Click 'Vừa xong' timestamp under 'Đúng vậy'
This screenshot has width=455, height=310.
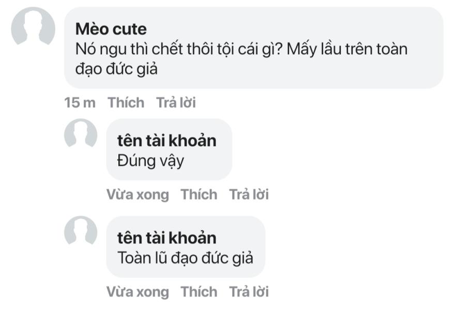(138, 194)
